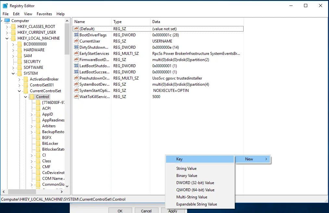Click the DWORD icon of DirtyShutdown value
329x213 pixels.
click(76, 47)
